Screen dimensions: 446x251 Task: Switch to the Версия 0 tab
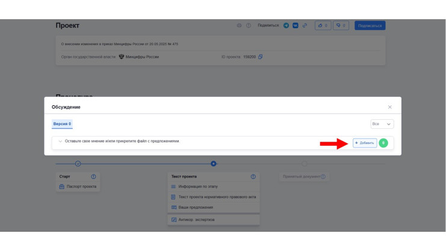pos(61,123)
